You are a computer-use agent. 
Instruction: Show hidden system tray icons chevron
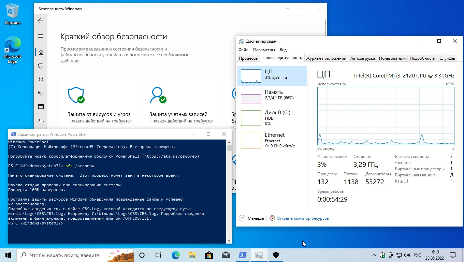coord(374,255)
